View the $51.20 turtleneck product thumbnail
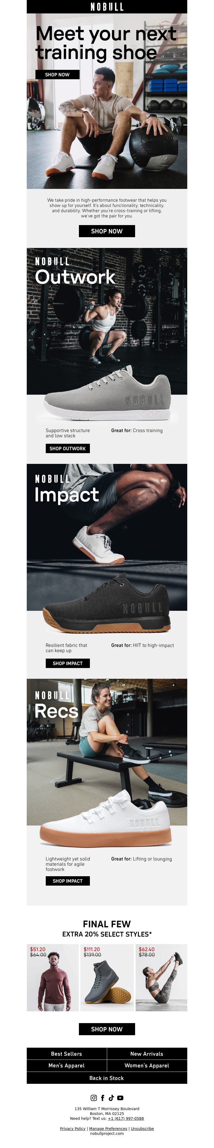Image resolution: width=214 pixels, height=1148 pixels. 53,977
